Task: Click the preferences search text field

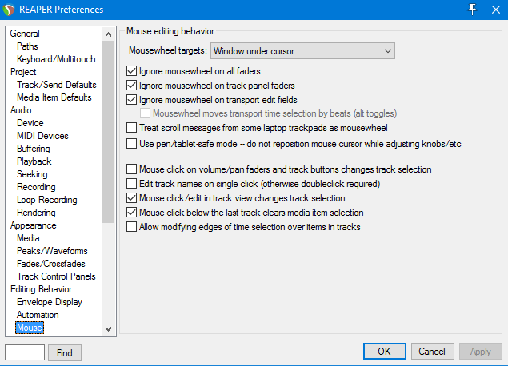Action: (x=25, y=352)
